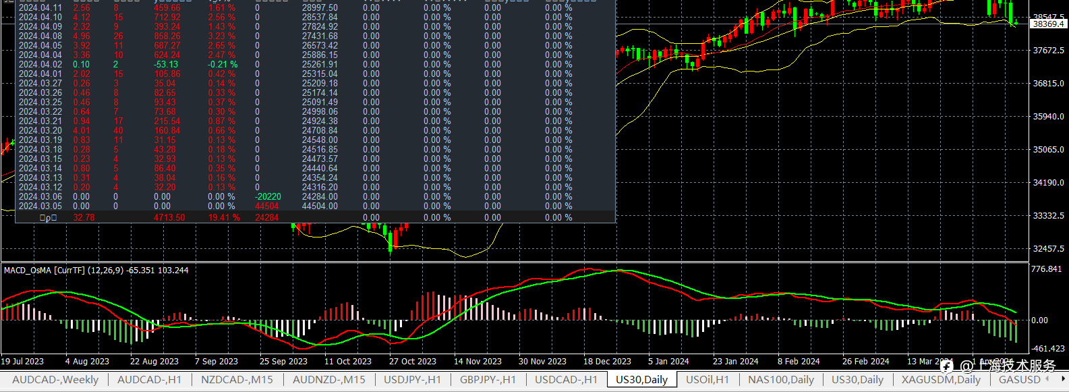
Task: Click the total percentage 19.41 %
Action: 223,218
